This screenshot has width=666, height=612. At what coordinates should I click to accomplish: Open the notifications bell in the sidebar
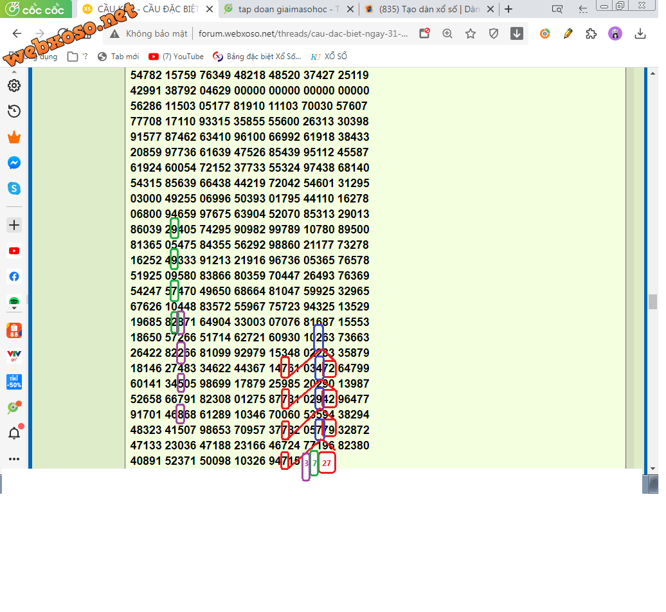14,433
